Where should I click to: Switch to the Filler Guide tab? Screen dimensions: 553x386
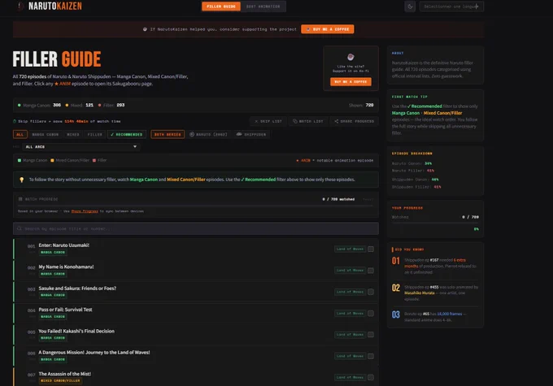pyautogui.click(x=221, y=7)
